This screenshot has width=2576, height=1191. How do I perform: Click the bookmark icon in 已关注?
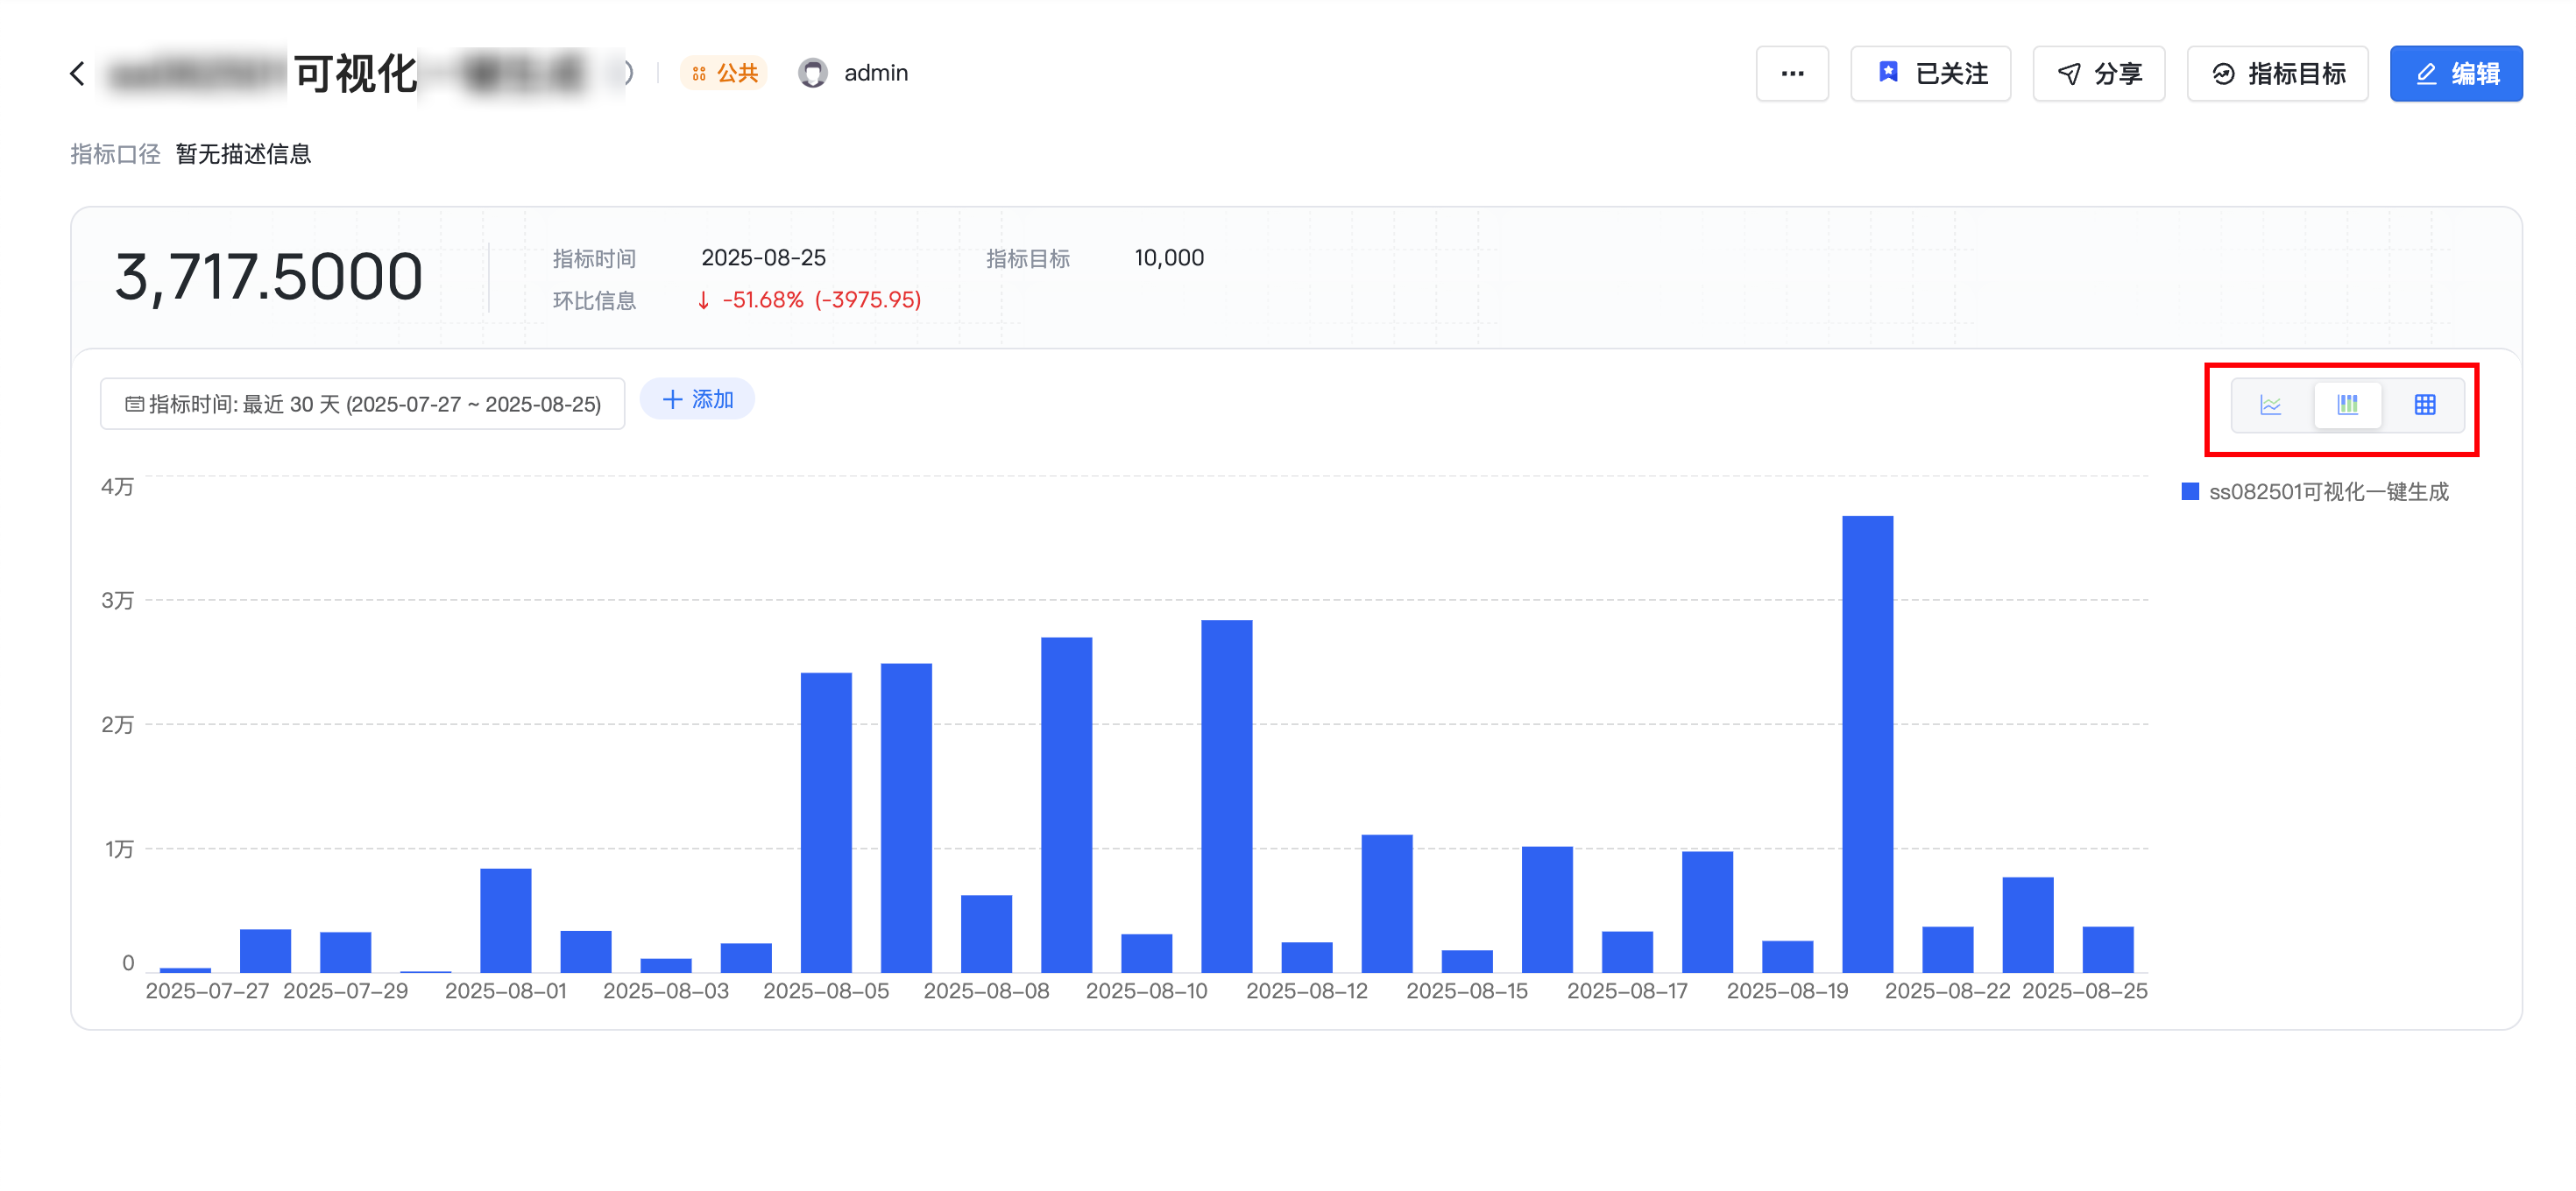(1887, 72)
